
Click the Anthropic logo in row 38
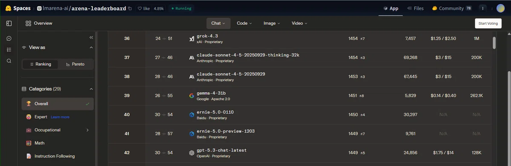click(192, 77)
